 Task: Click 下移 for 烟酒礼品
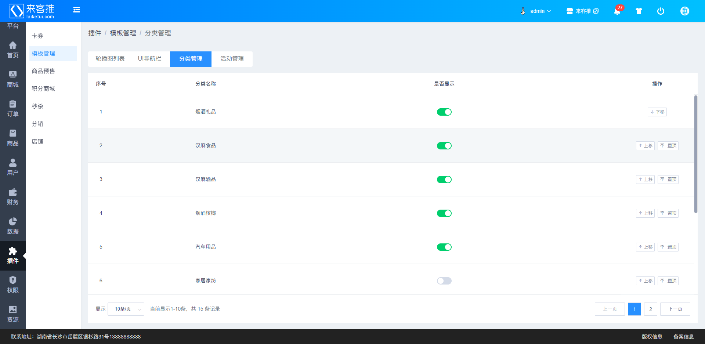[657, 112]
